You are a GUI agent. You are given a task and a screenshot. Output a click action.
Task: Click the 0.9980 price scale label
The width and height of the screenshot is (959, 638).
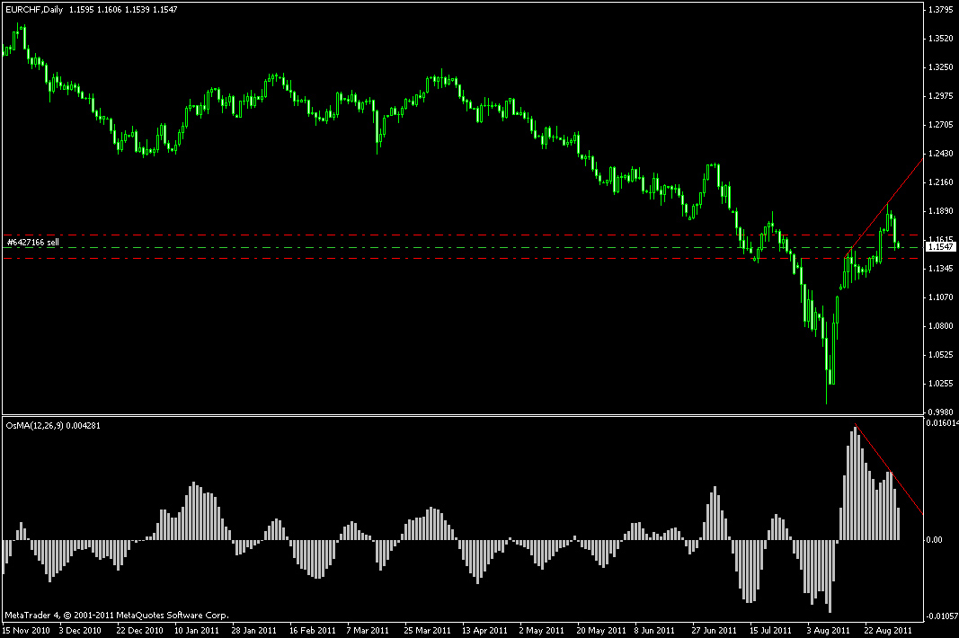coord(941,412)
